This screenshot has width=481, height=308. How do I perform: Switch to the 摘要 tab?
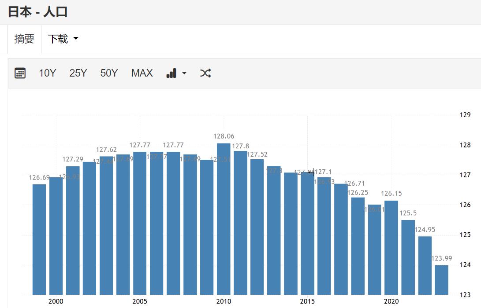click(24, 39)
